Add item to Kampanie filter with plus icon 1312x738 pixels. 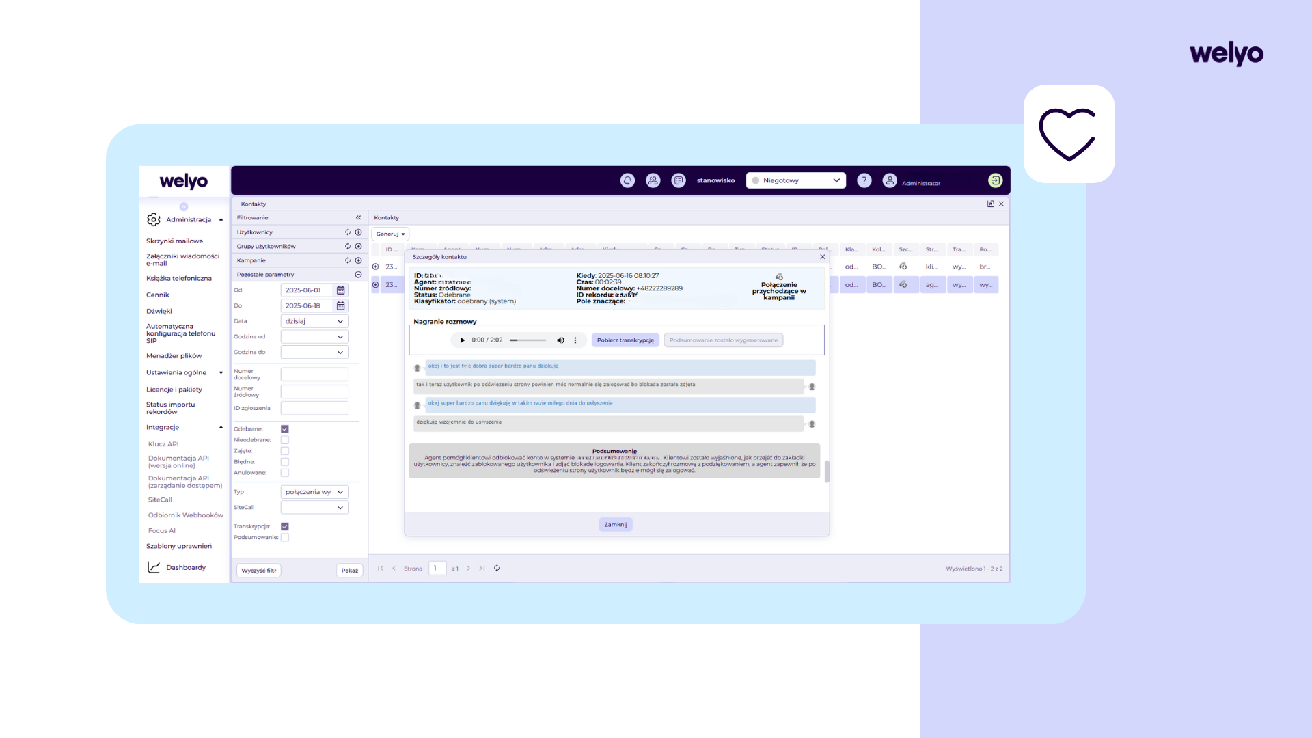pyautogui.click(x=358, y=260)
